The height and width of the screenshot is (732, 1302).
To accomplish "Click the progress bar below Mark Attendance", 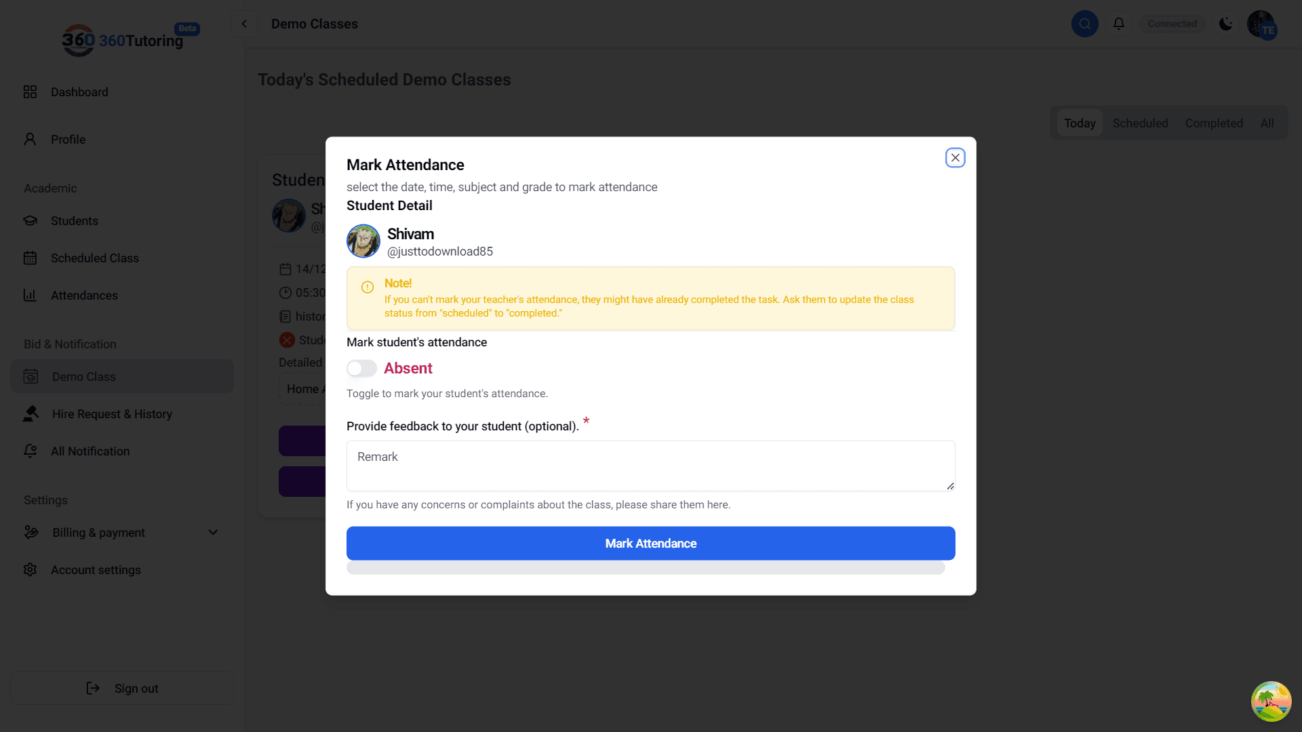I will 646,568.
